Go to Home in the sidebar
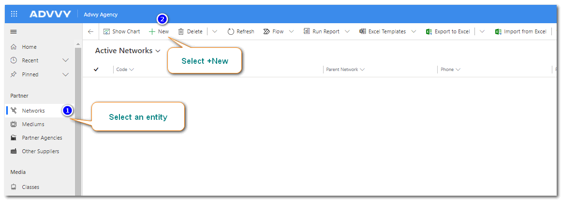 coord(29,47)
